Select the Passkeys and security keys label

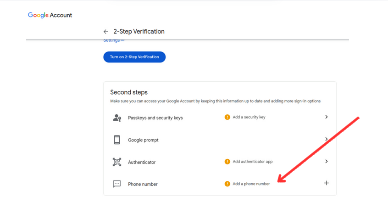pos(155,118)
